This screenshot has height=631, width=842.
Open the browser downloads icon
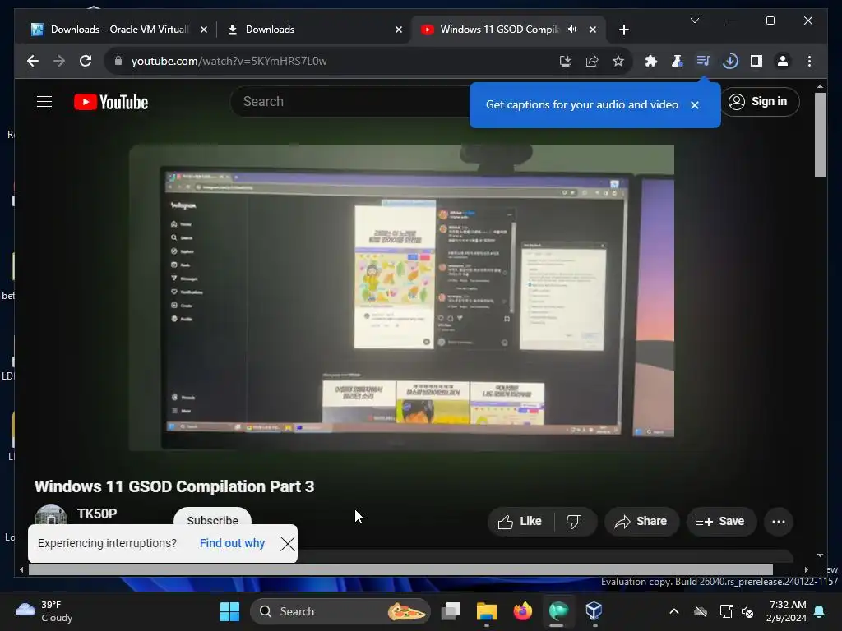pos(730,61)
